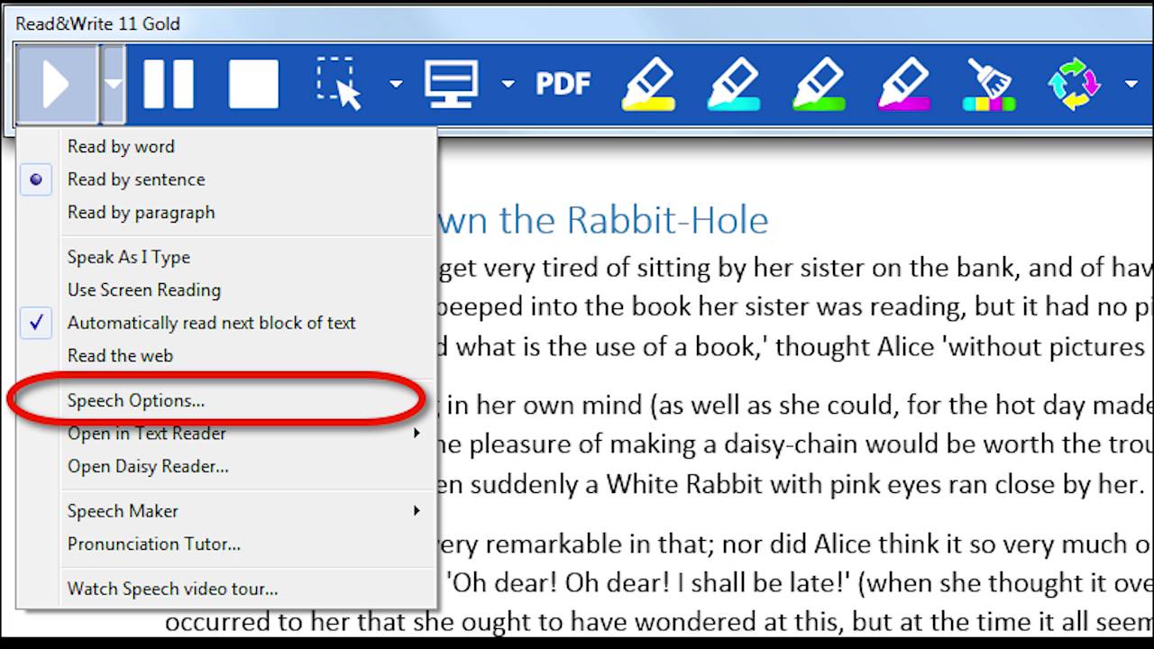Select the magenta highlighter
The image size is (1154, 649).
coord(903,84)
